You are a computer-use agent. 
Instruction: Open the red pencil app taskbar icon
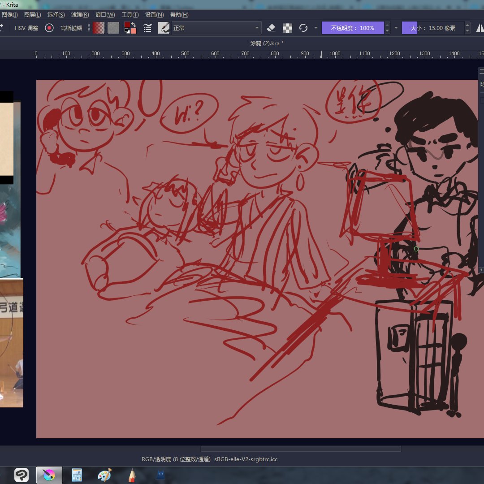coord(132,475)
